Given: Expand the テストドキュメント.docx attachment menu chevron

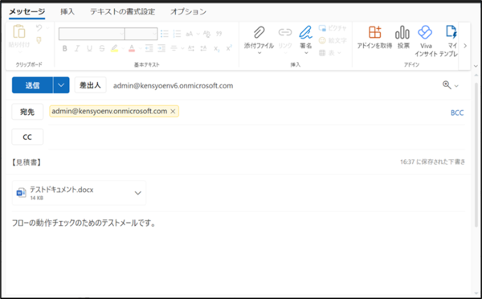Looking at the screenshot, I should [x=138, y=193].
